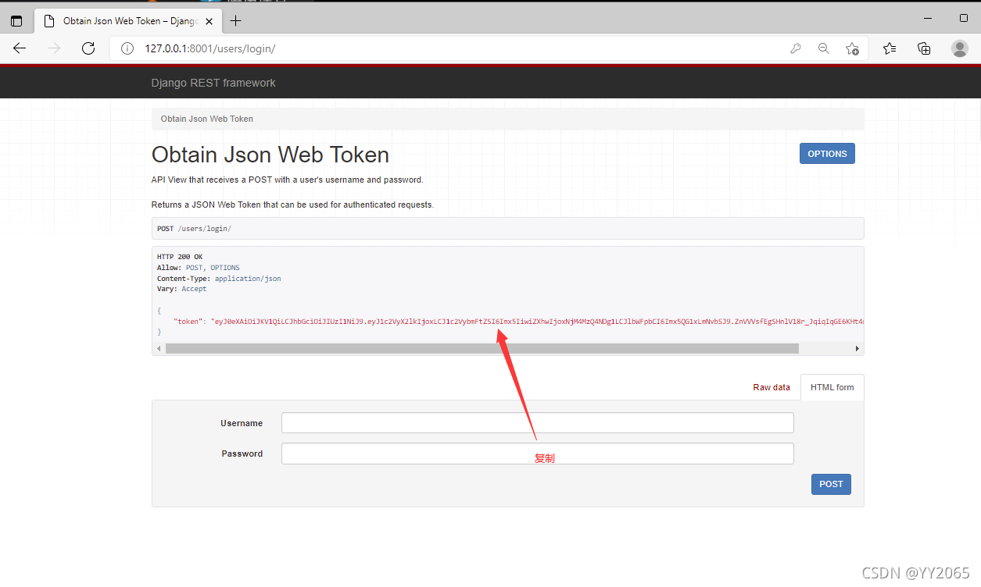Image resolution: width=981 pixels, height=587 pixels.
Task: Click the address bar URL
Action: point(209,48)
